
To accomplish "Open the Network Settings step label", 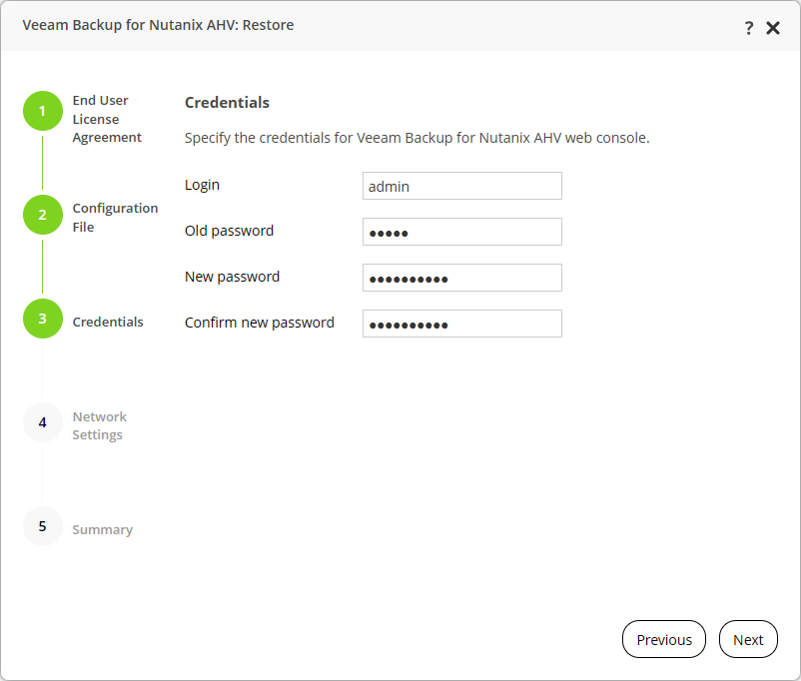I will tap(100, 425).
